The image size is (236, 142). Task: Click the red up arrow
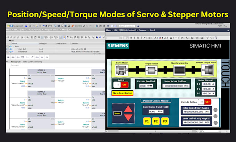pos(128,109)
